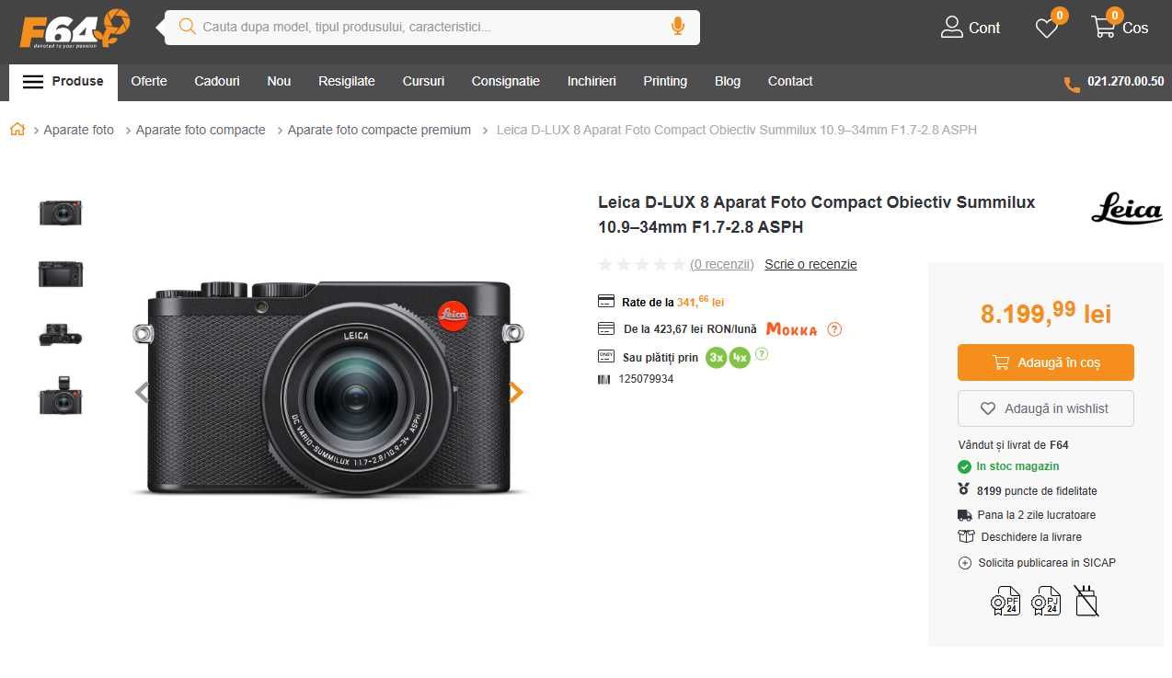
Task: Go to Aparate foto breadcrumb
Action: click(79, 130)
